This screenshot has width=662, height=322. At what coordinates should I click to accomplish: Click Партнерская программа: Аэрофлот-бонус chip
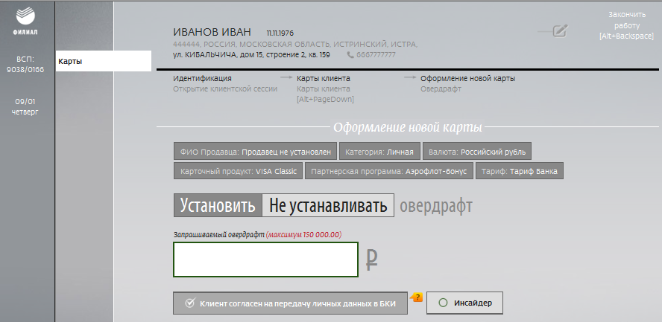[x=389, y=171]
